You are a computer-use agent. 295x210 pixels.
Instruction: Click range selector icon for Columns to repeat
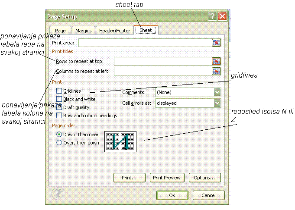pyautogui.click(x=216, y=71)
